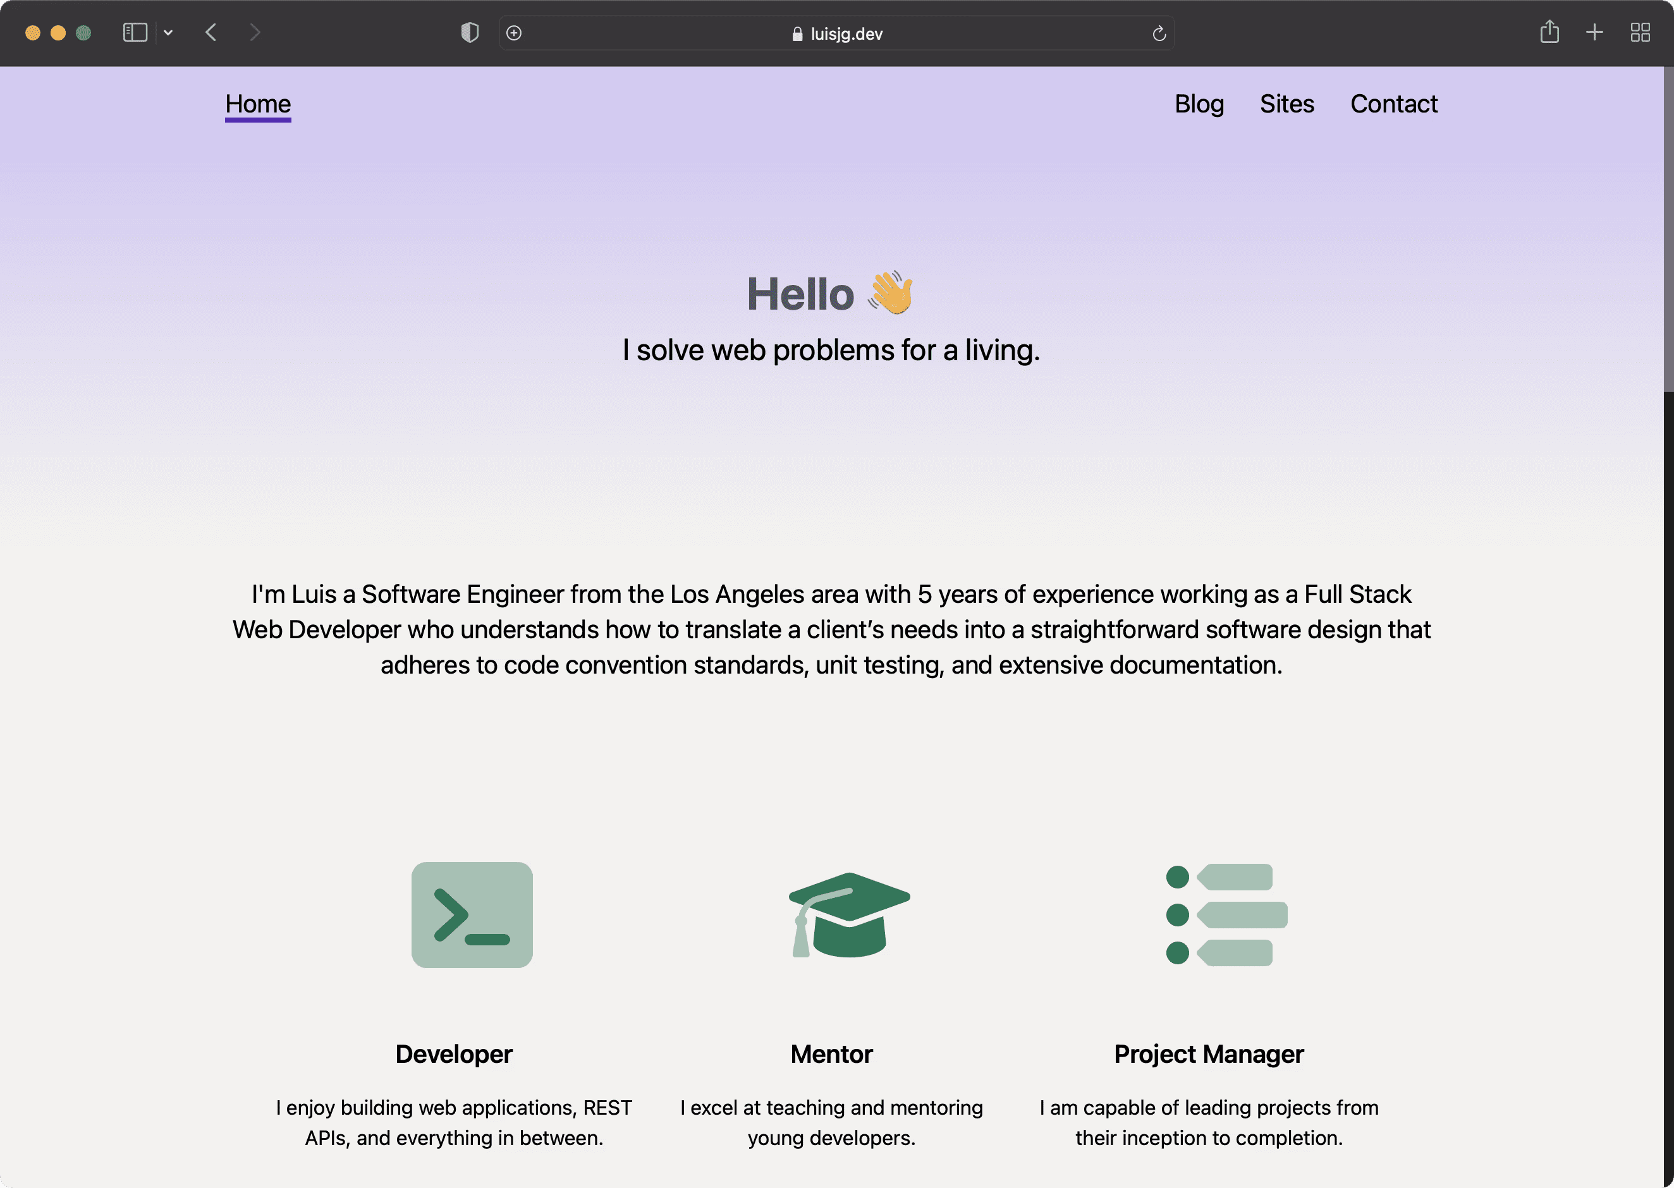Show the tab overview grid icon
The width and height of the screenshot is (1674, 1188).
pos(1640,33)
